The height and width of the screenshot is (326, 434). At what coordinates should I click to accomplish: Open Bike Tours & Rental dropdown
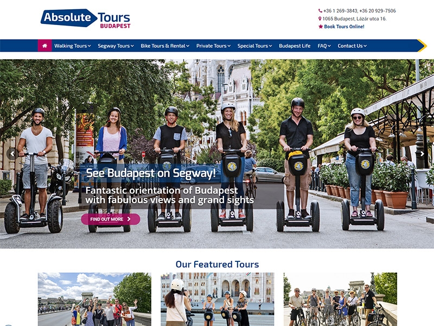pyautogui.click(x=165, y=46)
